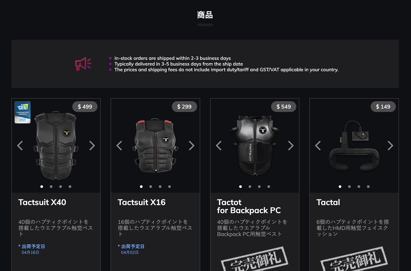Click the megaphone announcement icon
The image size is (411, 271).
point(83,64)
